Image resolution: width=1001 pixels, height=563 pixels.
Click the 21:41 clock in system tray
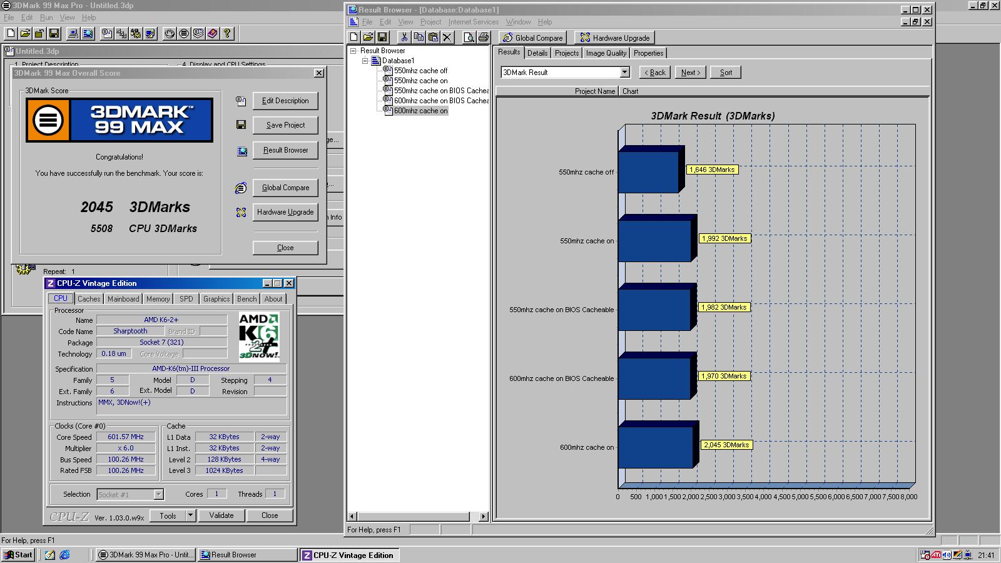pyautogui.click(x=986, y=555)
